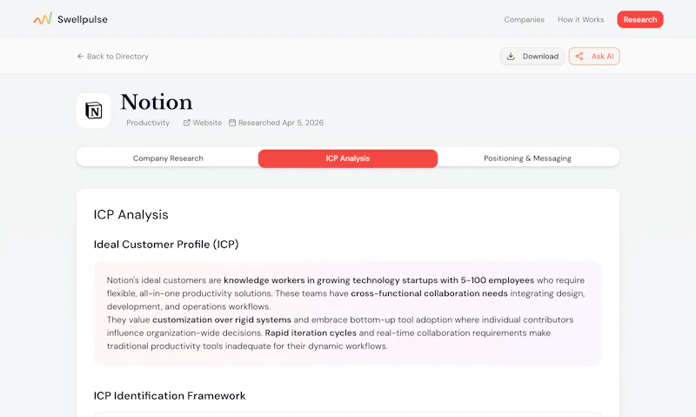Select the ICP Analysis tab
The height and width of the screenshot is (417, 696).
(x=347, y=158)
